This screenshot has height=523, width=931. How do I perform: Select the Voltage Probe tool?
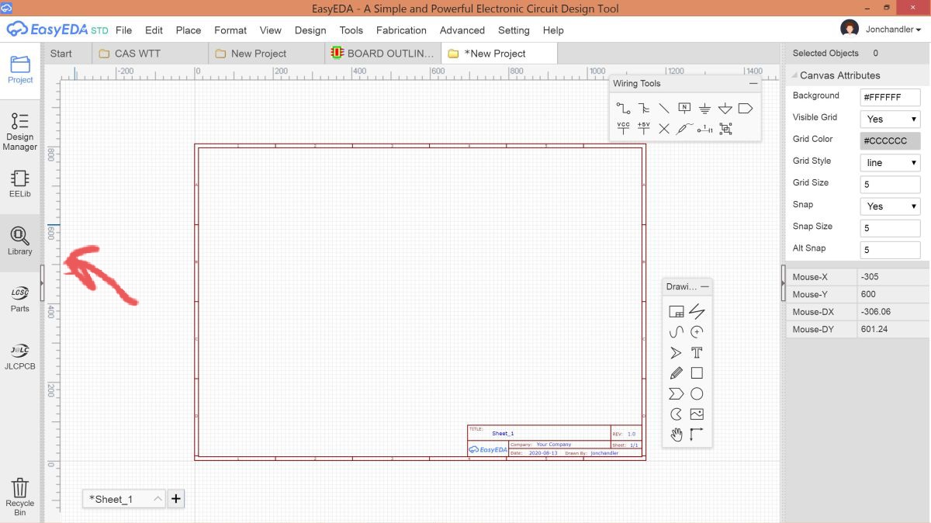coord(684,129)
